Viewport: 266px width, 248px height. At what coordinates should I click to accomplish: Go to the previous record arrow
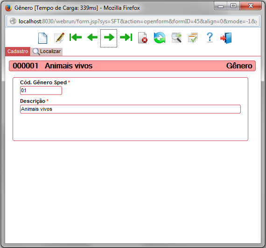pyautogui.click(x=92, y=37)
